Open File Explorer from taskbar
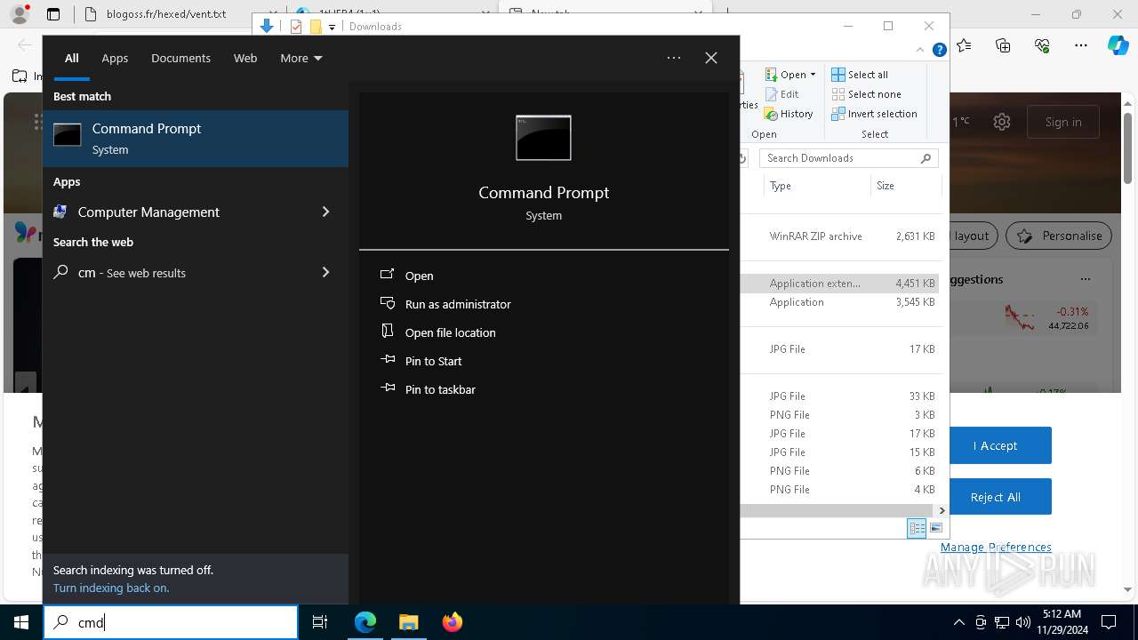Image resolution: width=1138 pixels, height=640 pixels. (408, 622)
